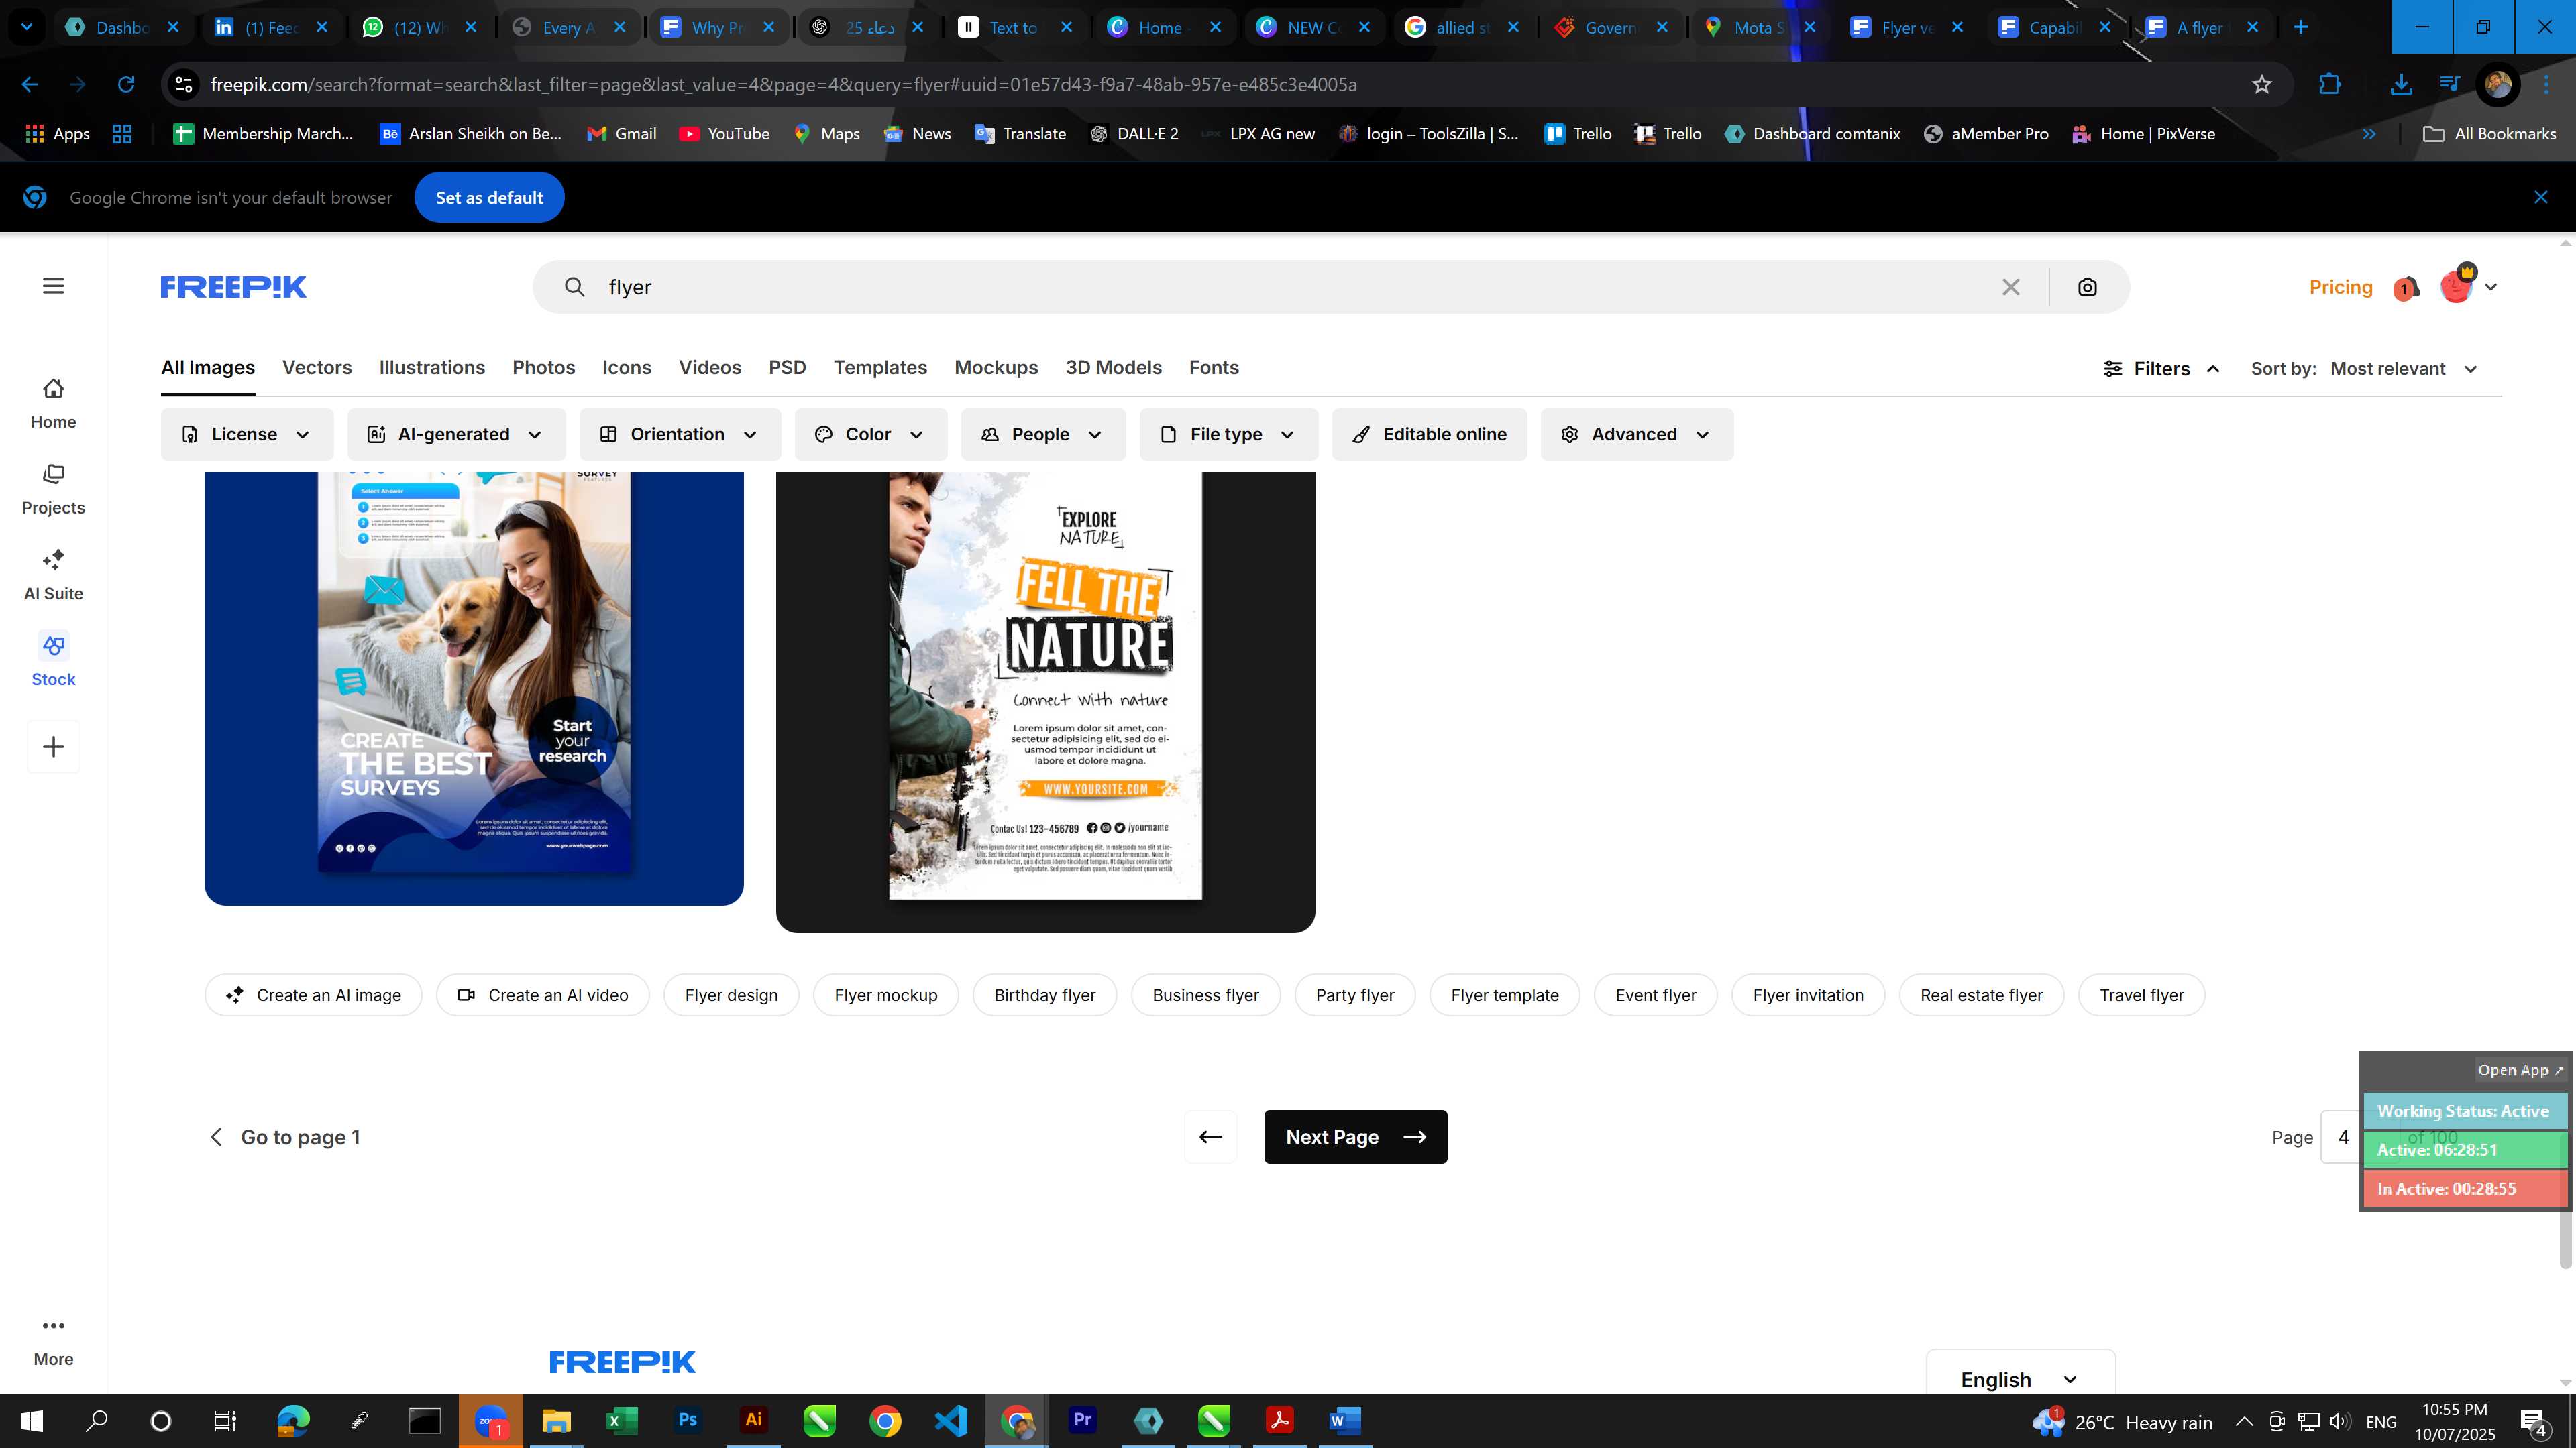Open Visual Studio Code from taskbar

click(x=951, y=1420)
